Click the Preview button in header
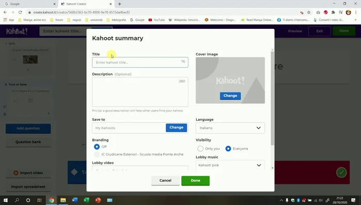The image size is (361, 205). tap(295, 31)
